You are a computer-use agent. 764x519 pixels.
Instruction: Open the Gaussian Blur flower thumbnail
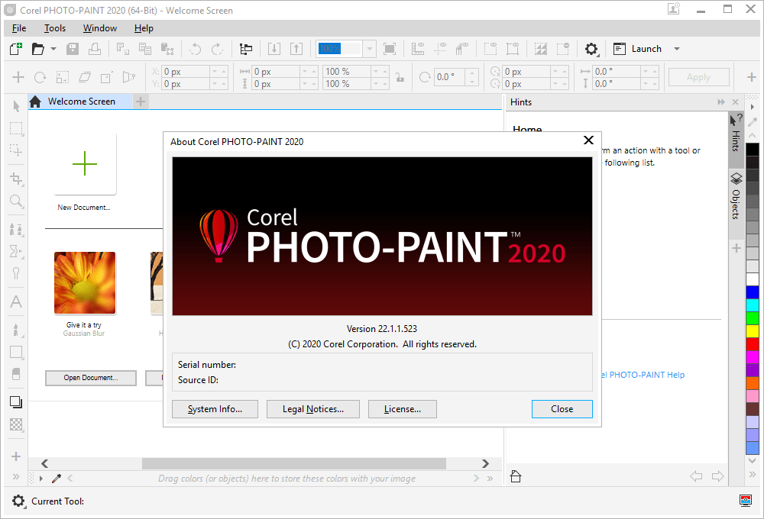click(x=85, y=283)
